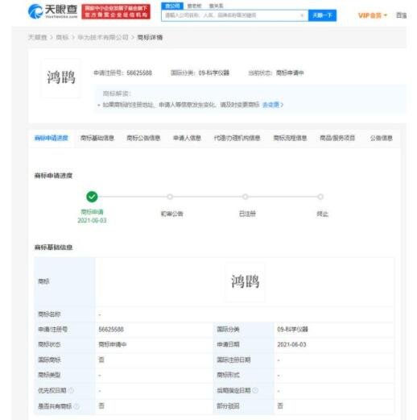Open the 鸿鹍 trademark image in header card
Screen dimensions: 417x420
(61, 77)
